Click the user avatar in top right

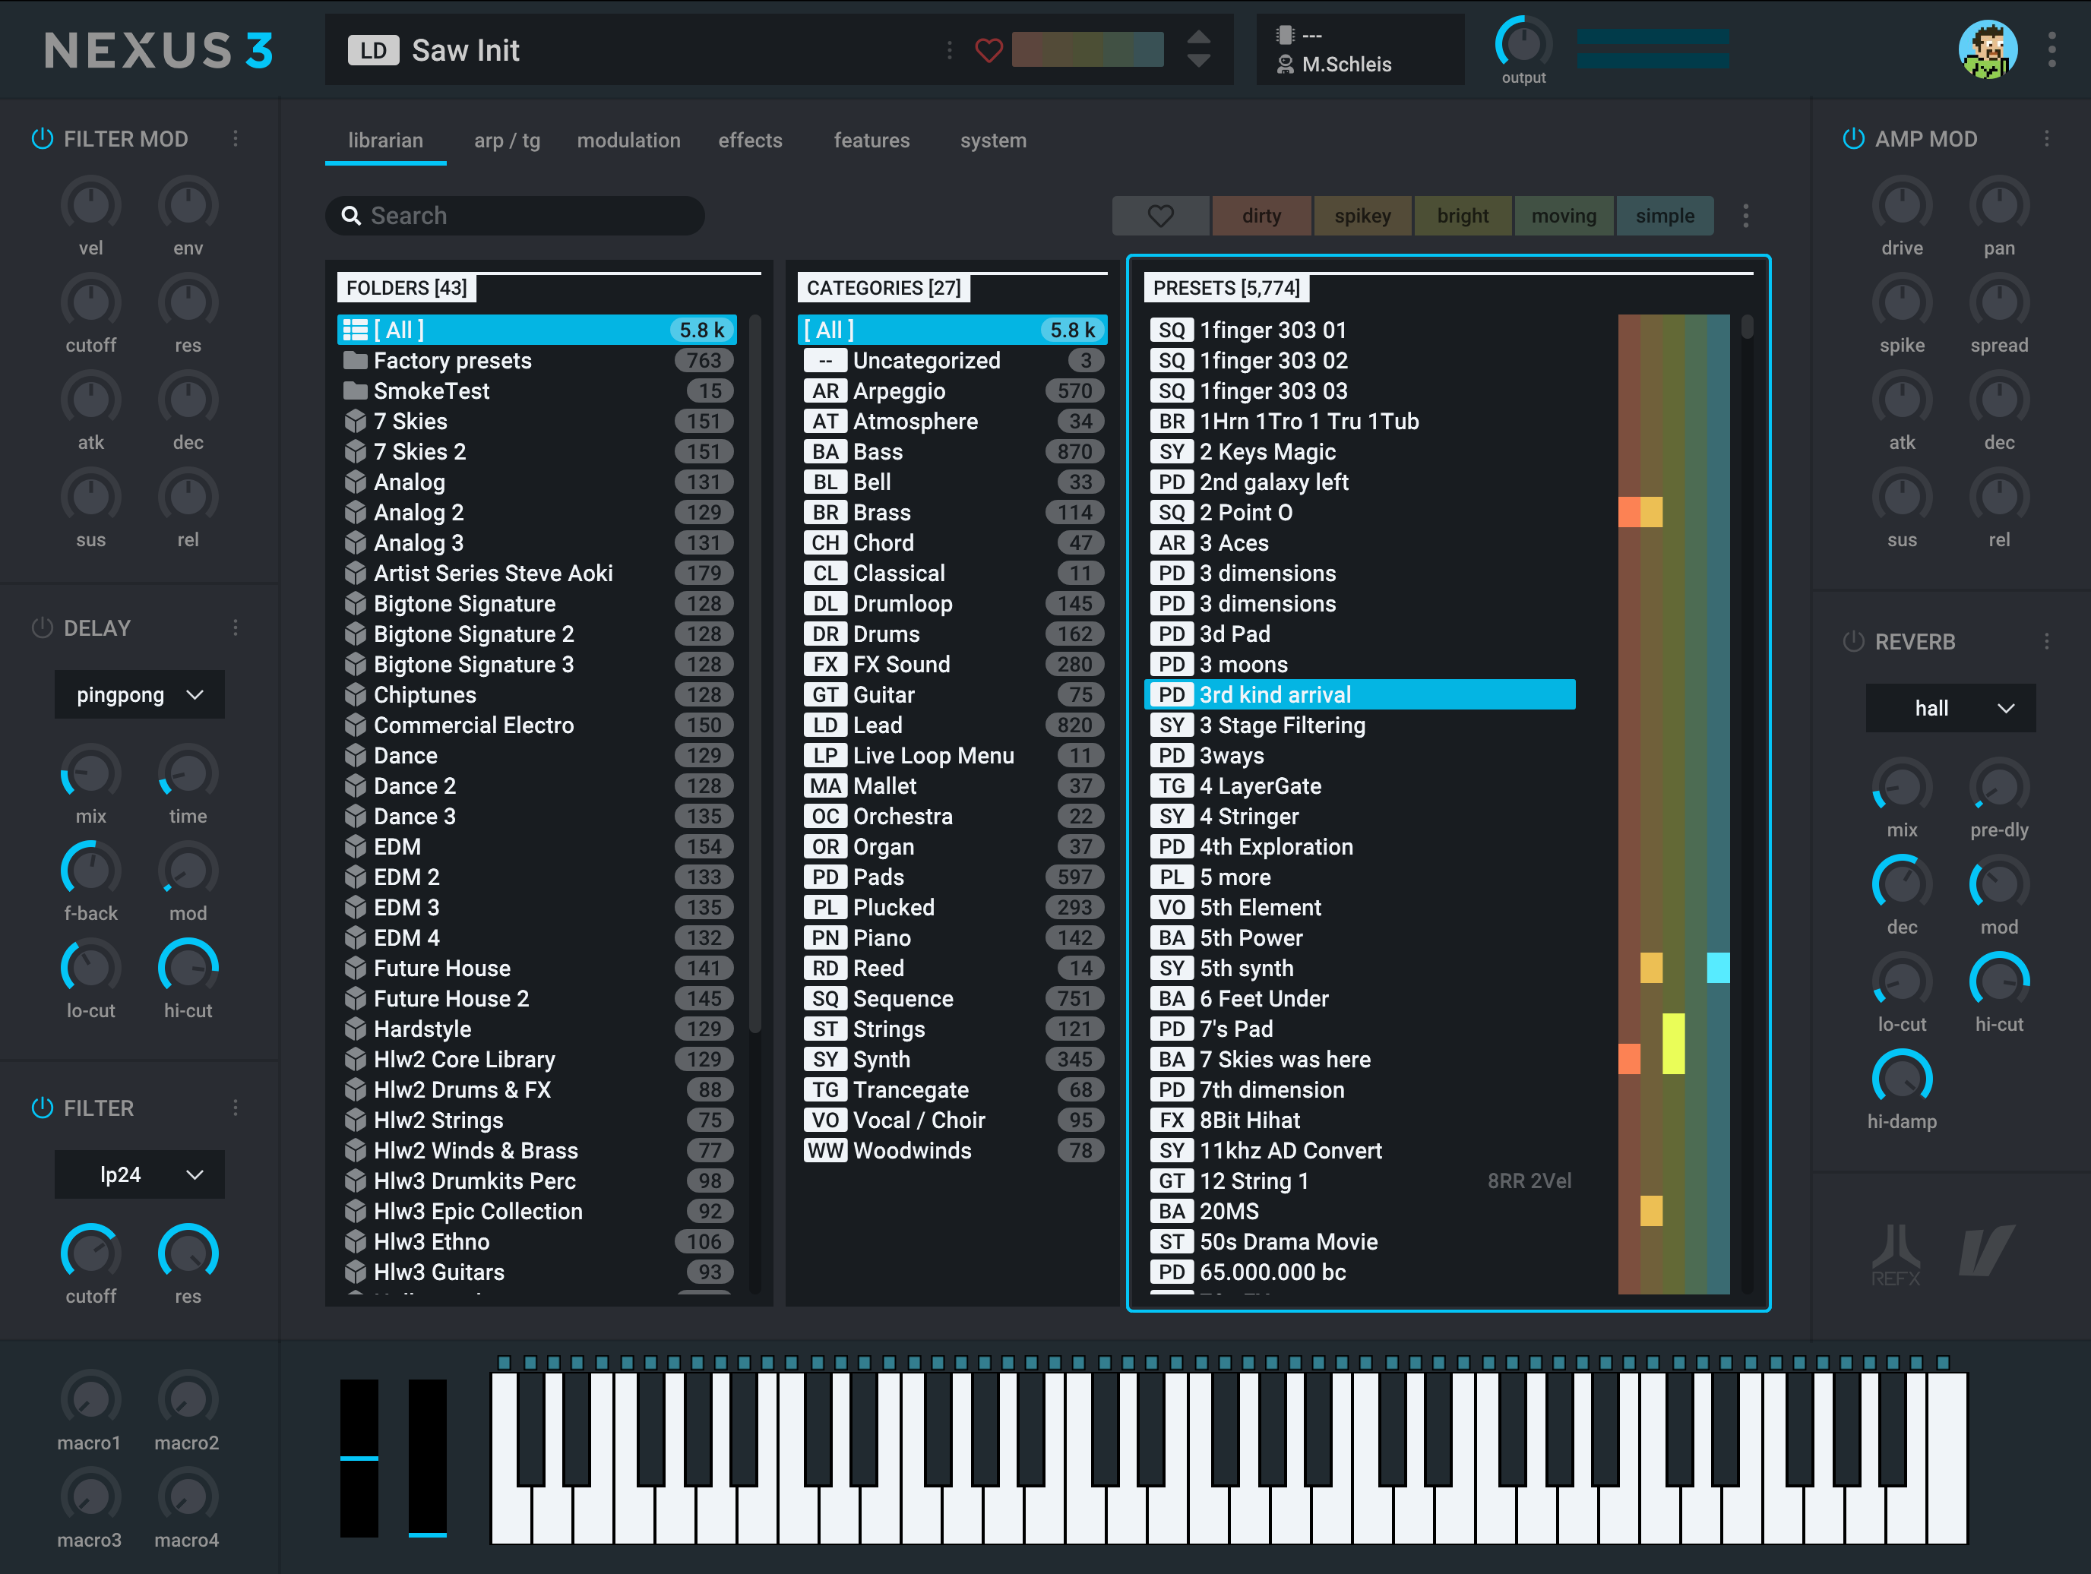1988,49
